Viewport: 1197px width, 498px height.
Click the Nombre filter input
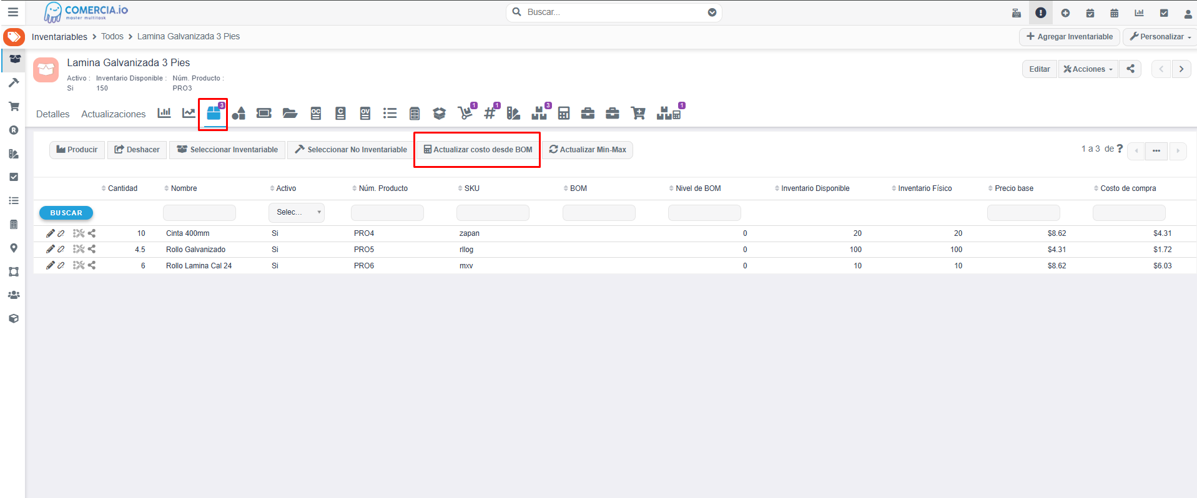[x=199, y=213]
